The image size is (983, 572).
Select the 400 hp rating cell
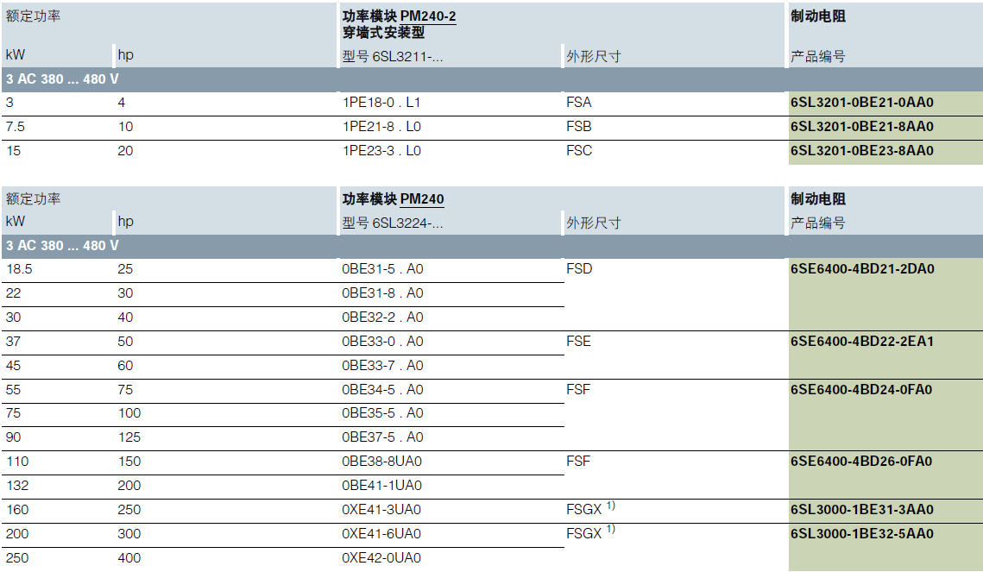[129, 558]
